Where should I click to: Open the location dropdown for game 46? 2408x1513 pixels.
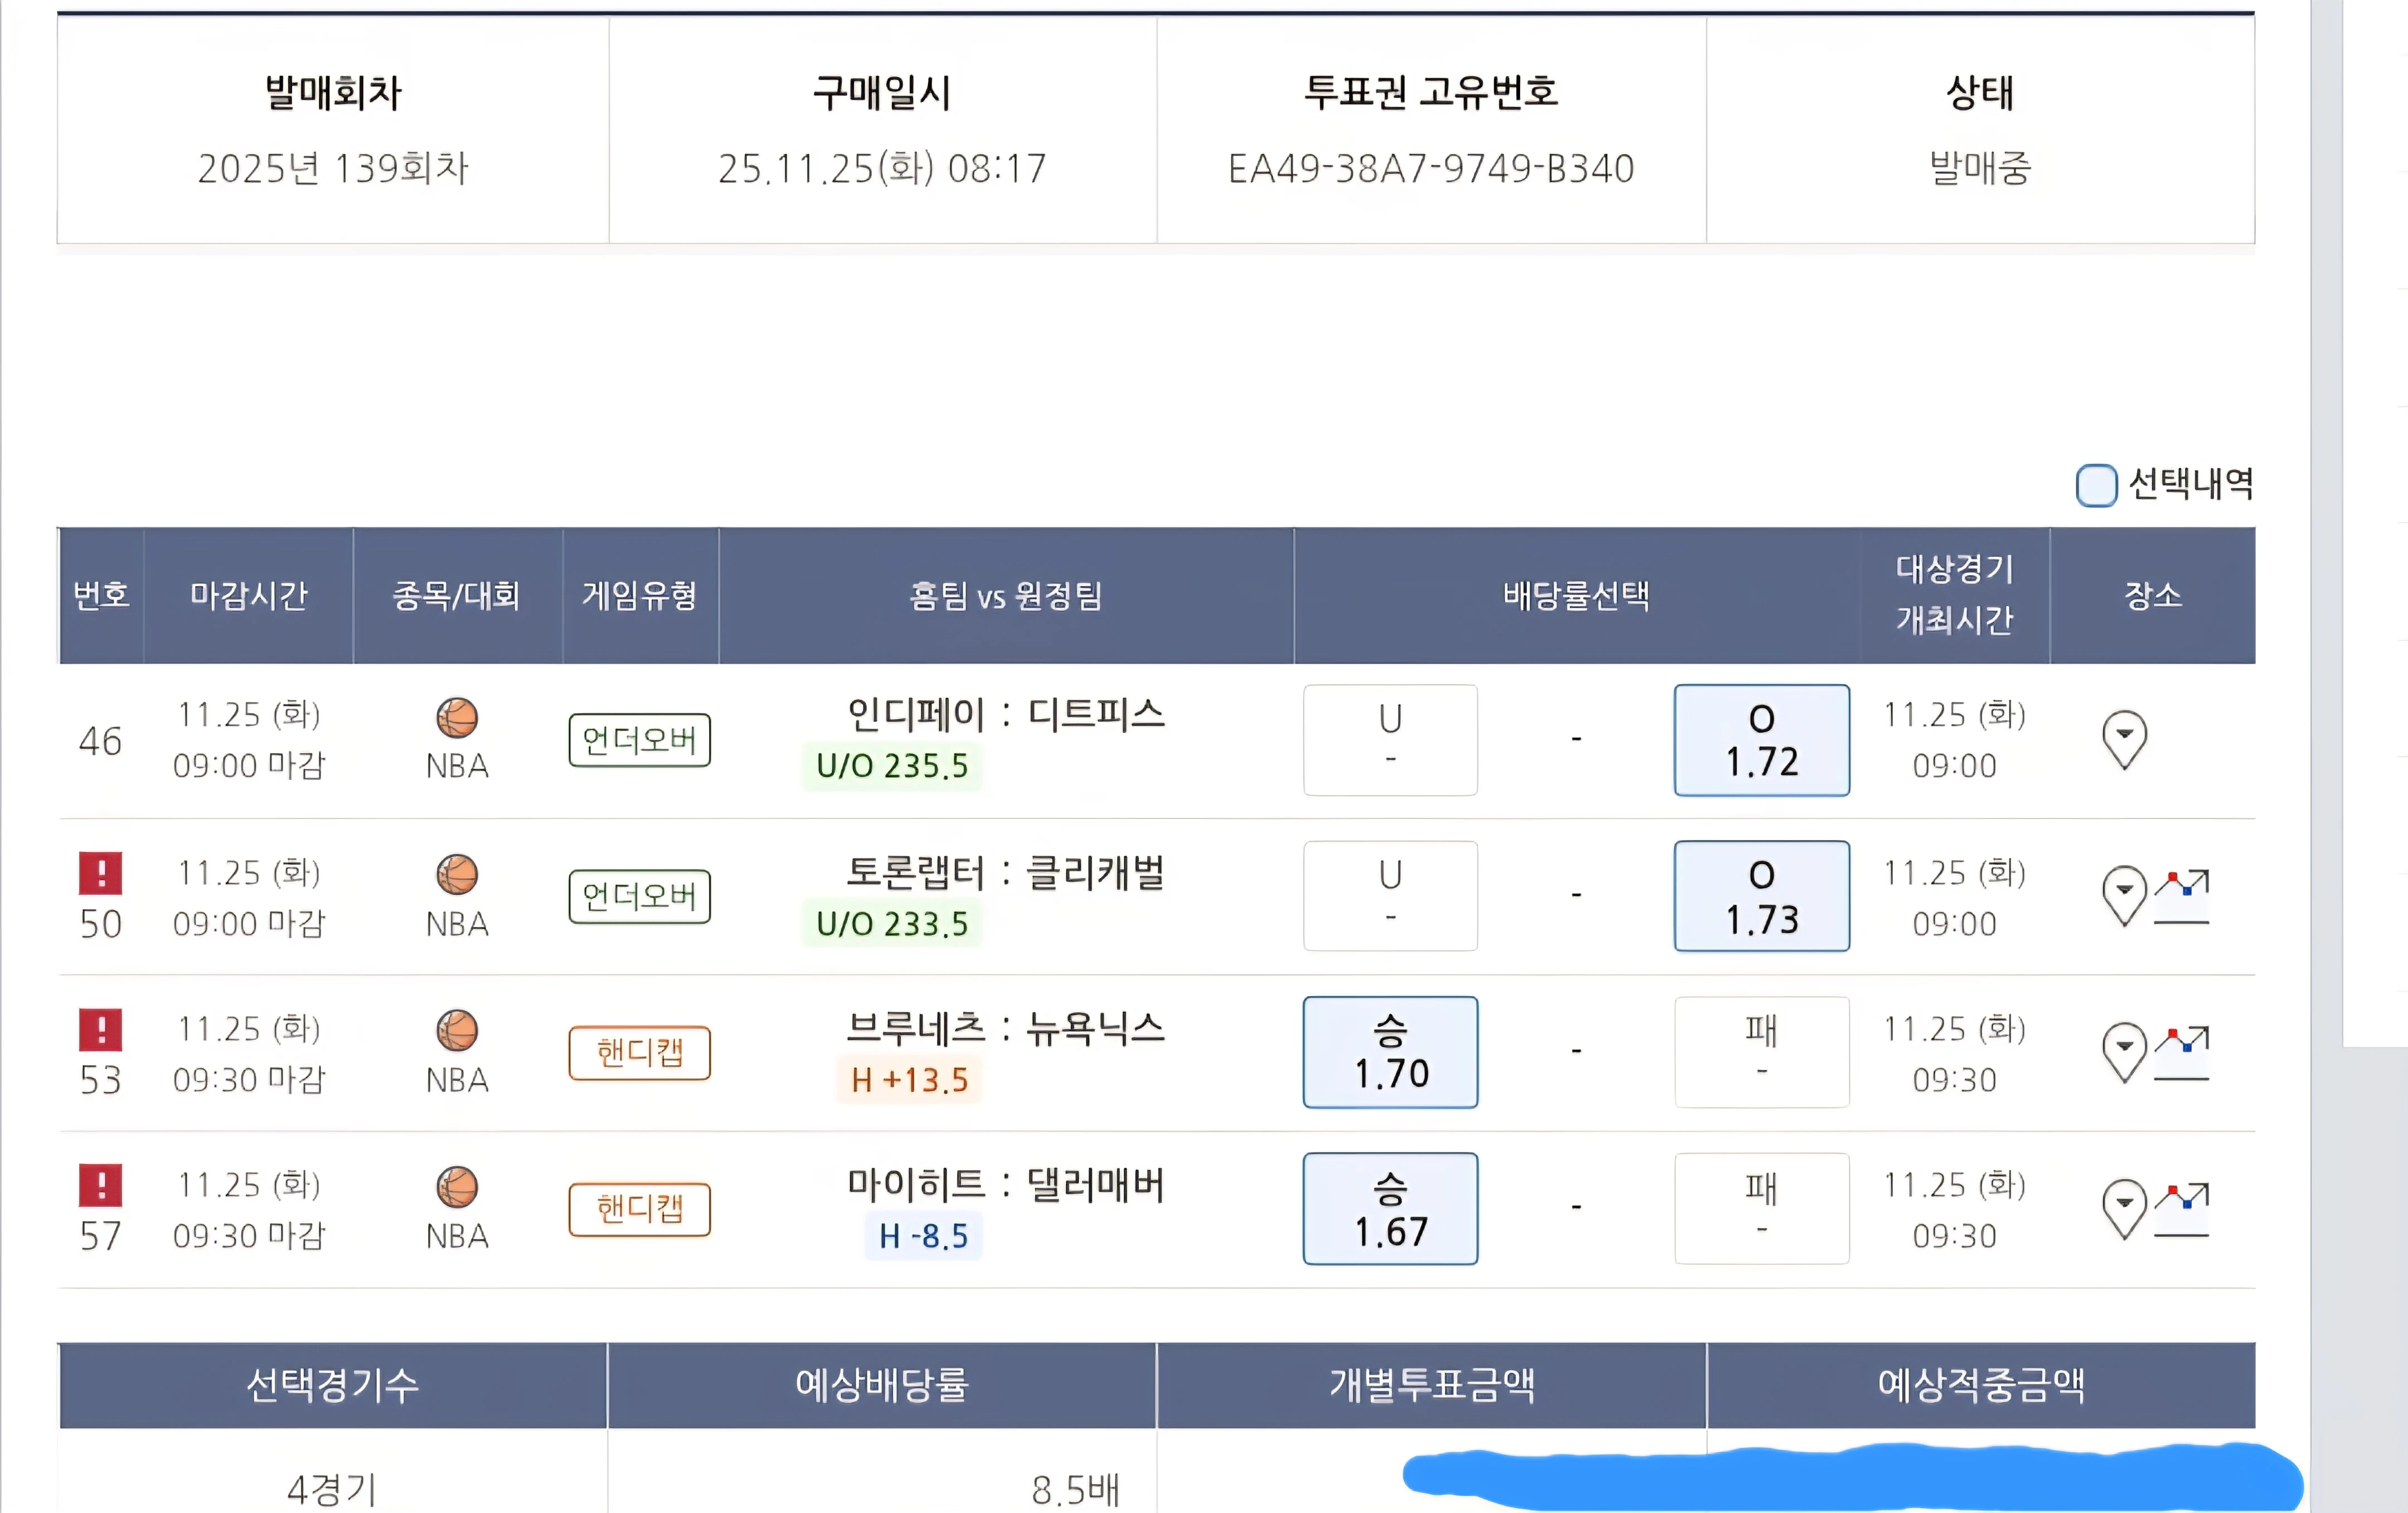click(x=2124, y=740)
